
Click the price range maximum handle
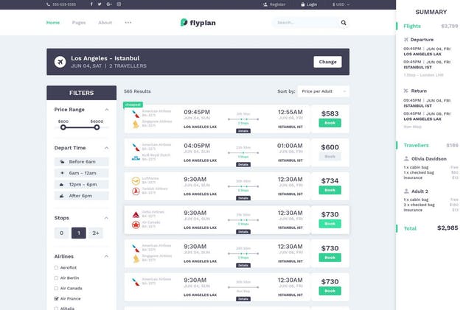(97, 127)
